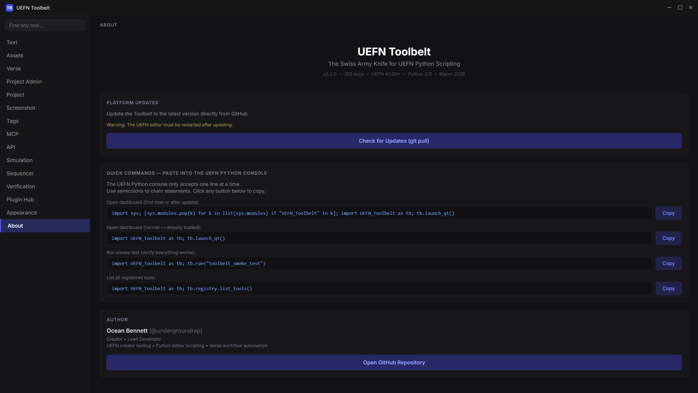698x393 pixels.
Task: Select the Verse sidebar item
Action: click(x=45, y=69)
